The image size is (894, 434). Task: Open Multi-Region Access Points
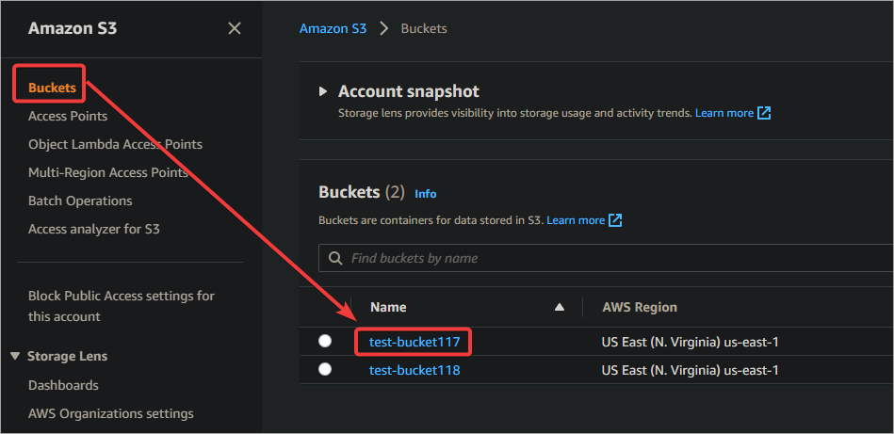(x=107, y=172)
